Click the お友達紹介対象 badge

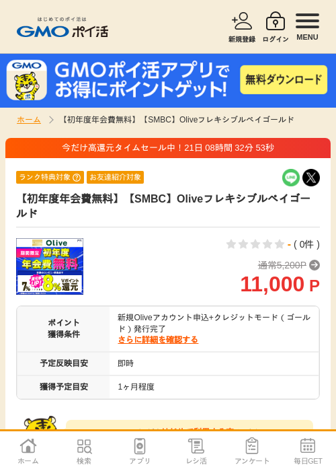(115, 177)
